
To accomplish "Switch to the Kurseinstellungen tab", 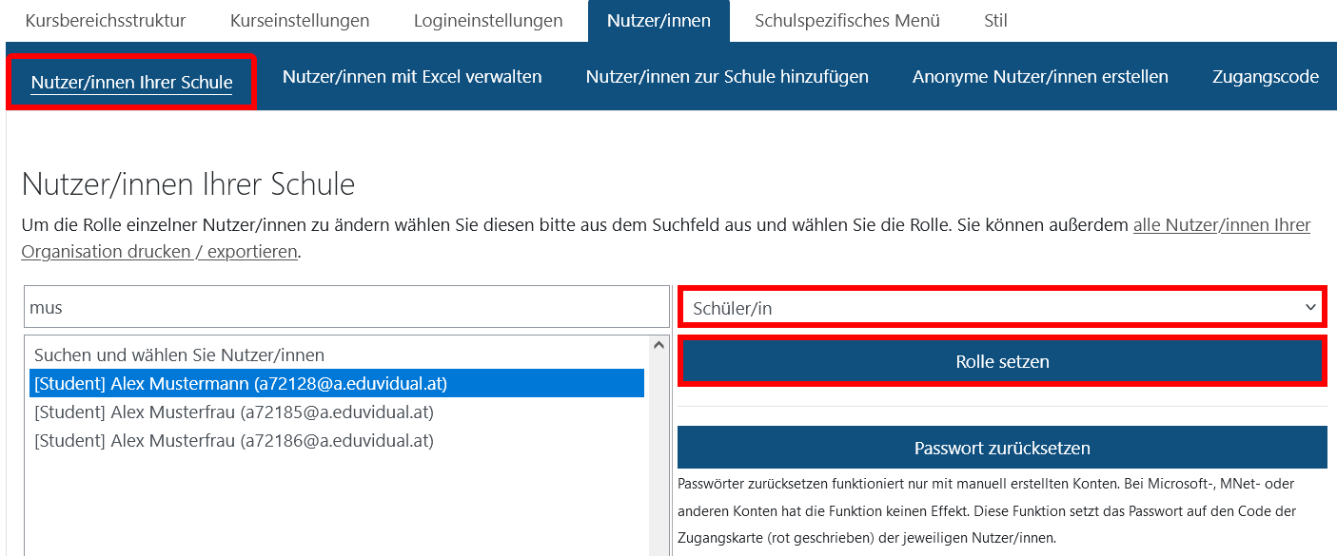I will click(300, 21).
